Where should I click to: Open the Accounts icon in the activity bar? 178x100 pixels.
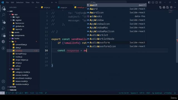pos(3,81)
